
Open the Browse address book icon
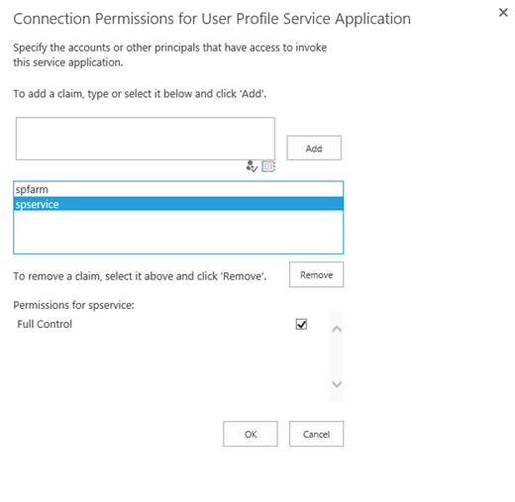click(x=268, y=166)
